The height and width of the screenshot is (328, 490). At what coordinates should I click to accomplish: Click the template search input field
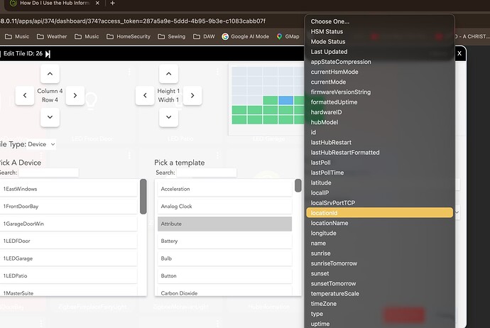coord(207,173)
